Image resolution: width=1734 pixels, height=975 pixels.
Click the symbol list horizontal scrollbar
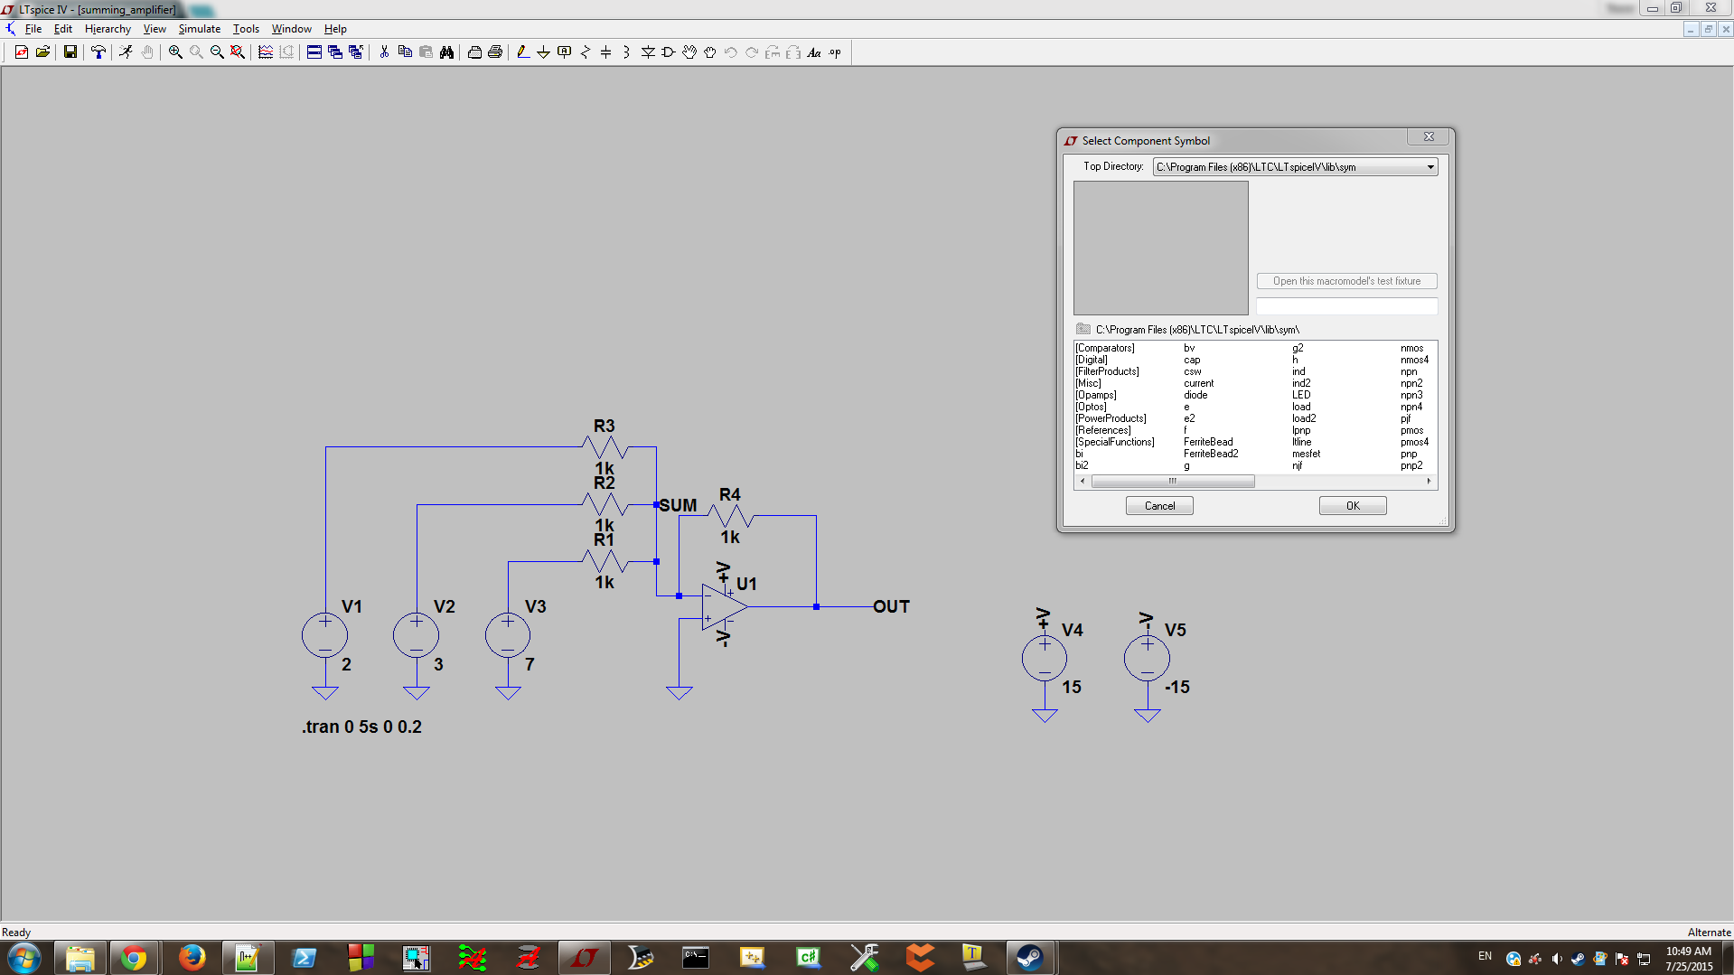point(1172,482)
